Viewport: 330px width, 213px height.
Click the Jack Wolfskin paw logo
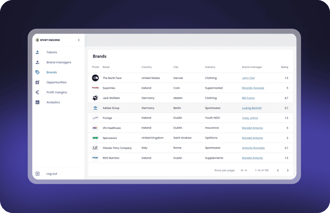95,98
